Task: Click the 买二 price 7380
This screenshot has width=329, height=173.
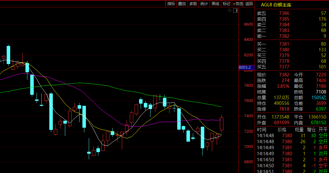Action: tap(284, 50)
